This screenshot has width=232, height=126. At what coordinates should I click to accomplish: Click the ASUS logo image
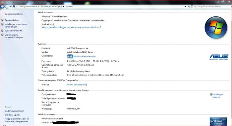pos(219,57)
